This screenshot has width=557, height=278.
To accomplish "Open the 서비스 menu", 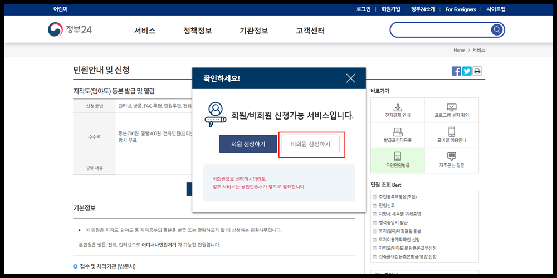I will tap(145, 31).
